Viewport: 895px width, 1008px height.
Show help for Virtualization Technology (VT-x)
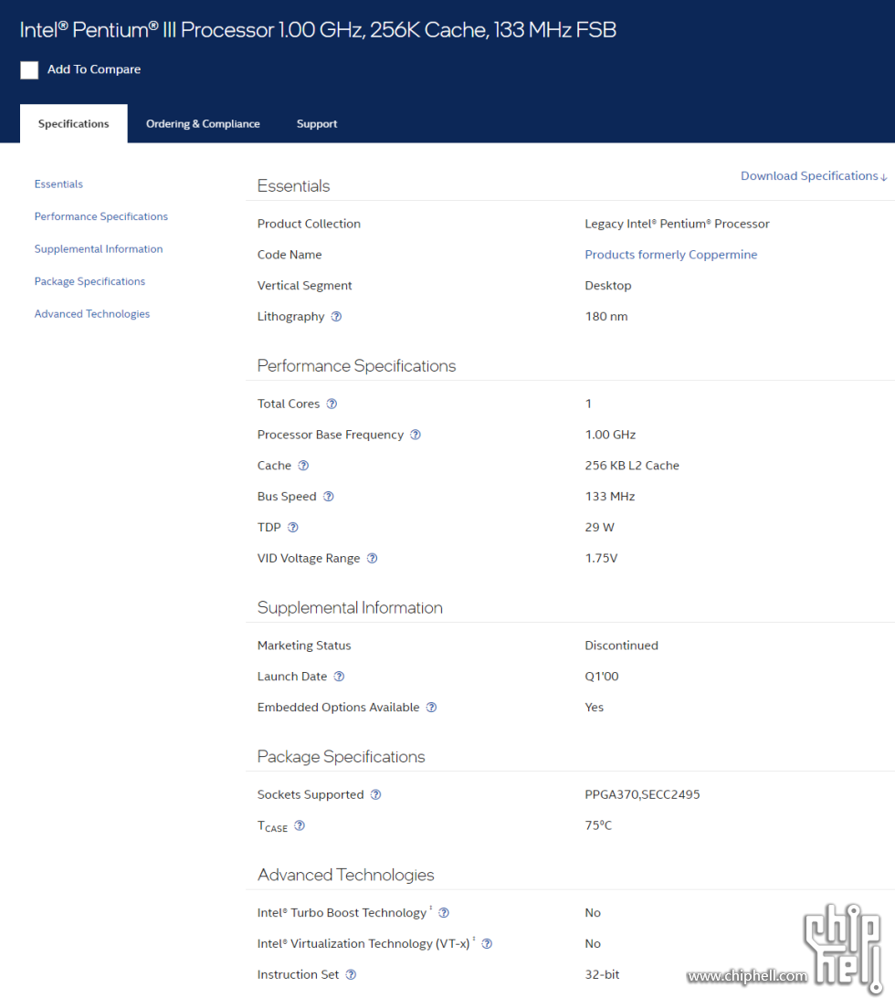488,944
